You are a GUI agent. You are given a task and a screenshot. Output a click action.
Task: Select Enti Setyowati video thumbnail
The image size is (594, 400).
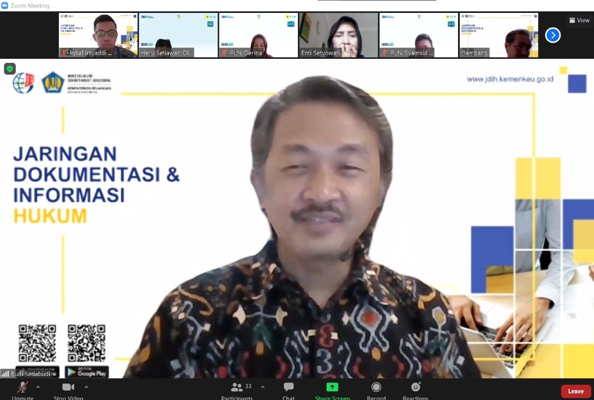coord(339,35)
